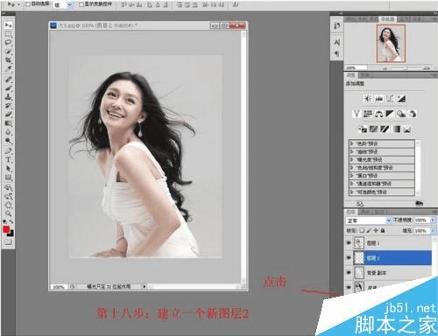Select the Crop tool

coord(8,60)
